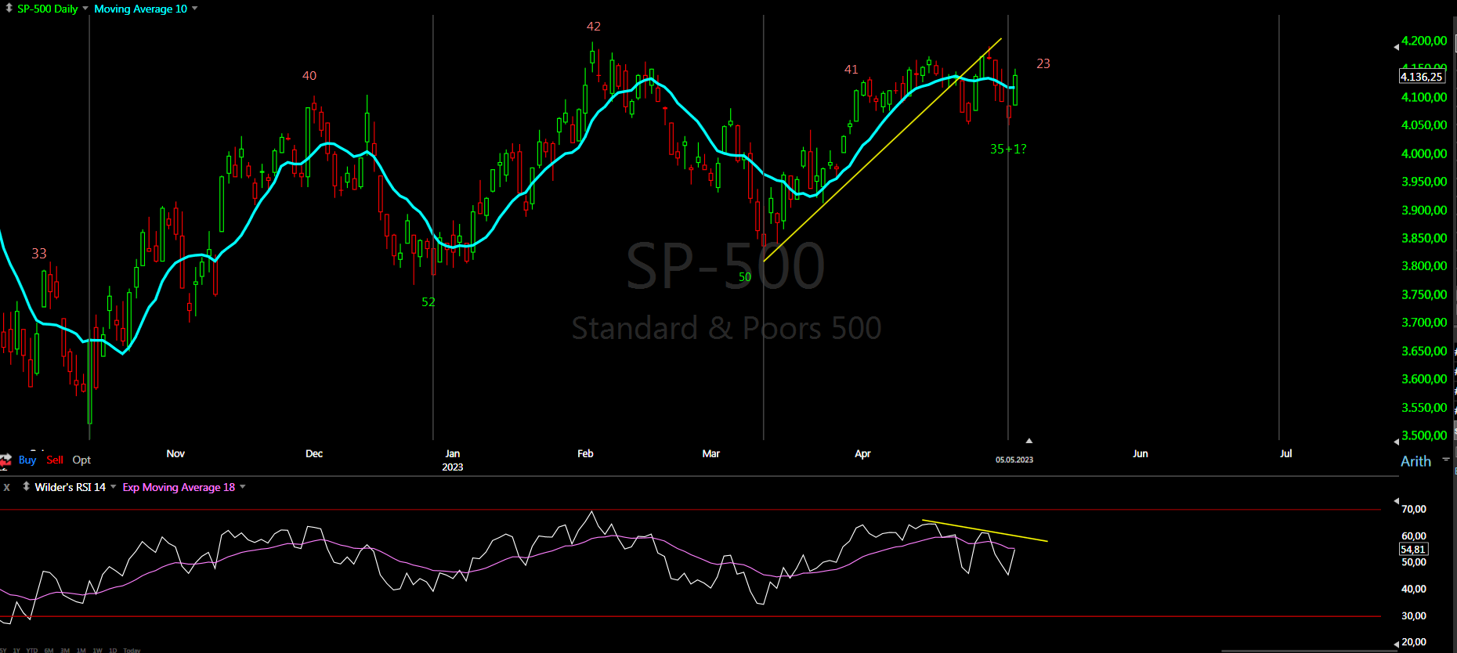
Task: Click the up triangle marker above the 05.05.2023 date
Action: (x=1029, y=441)
